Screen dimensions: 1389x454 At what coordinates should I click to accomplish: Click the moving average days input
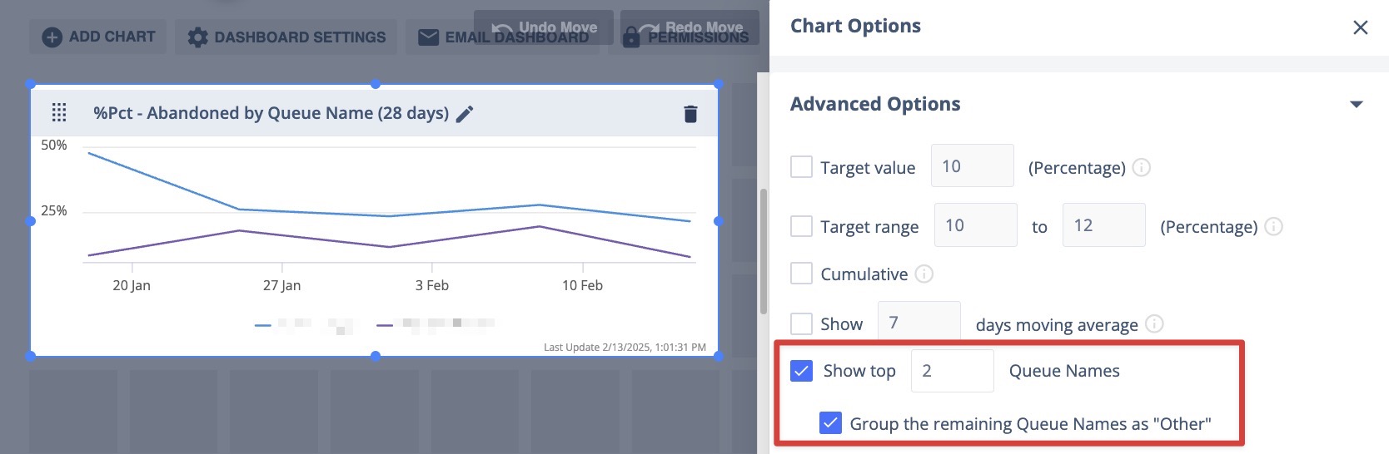pyautogui.click(x=919, y=321)
